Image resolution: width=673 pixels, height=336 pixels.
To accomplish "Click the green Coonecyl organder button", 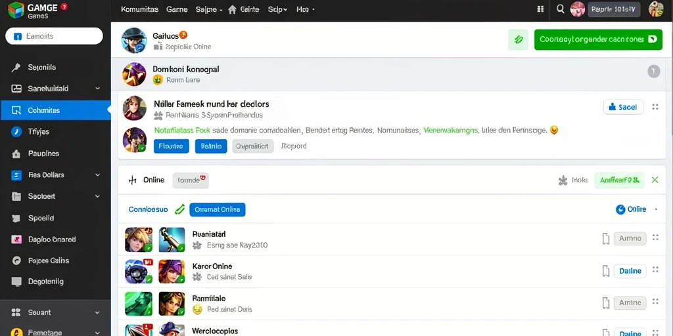I will point(598,39).
